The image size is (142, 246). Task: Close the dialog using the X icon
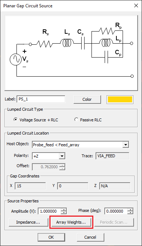click(136, 5)
